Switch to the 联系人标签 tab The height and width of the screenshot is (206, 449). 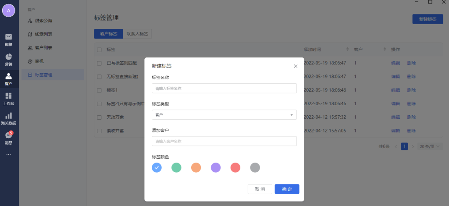click(x=137, y=34)
